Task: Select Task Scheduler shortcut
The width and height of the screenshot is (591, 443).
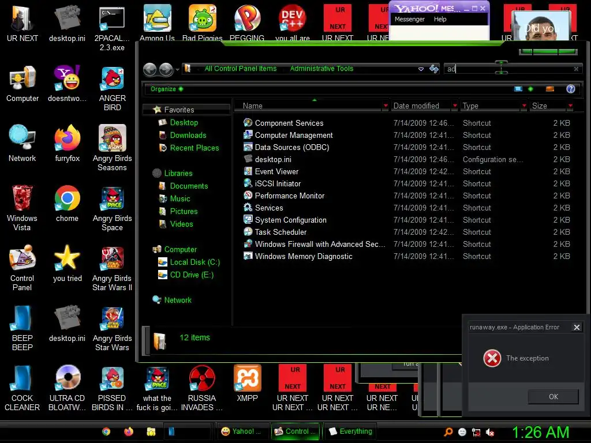Action: (x=280, y=232)
